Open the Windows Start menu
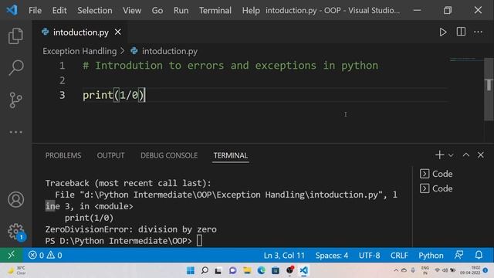 pos(191,270)
